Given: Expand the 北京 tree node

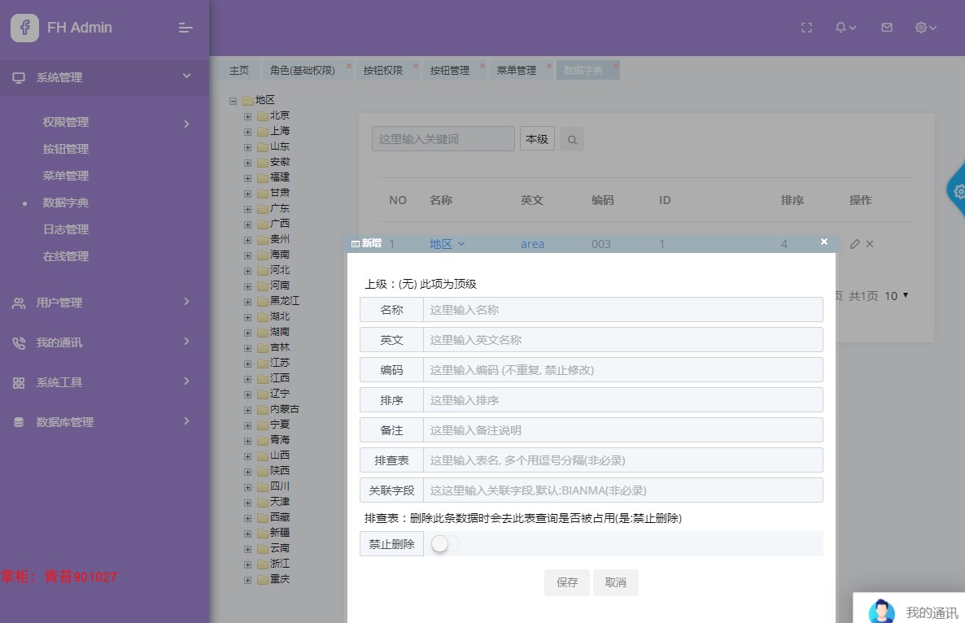Looking at the screenshot, I should (247, 116).
